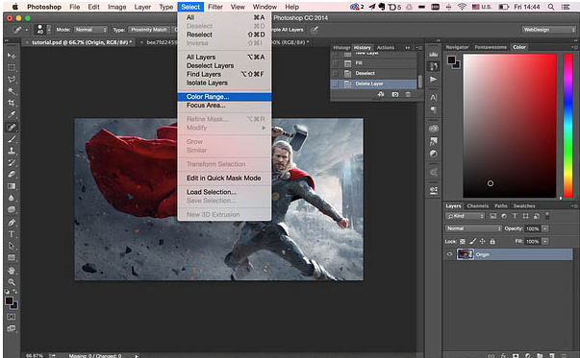Choose Focus Area menu item
This screenshot has height=358, width=580.
point(224,106)
